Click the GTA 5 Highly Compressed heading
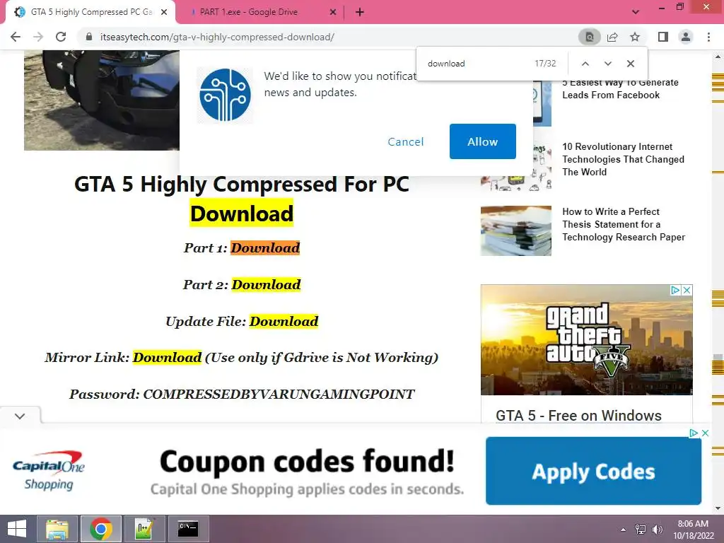 coord(242,199)
